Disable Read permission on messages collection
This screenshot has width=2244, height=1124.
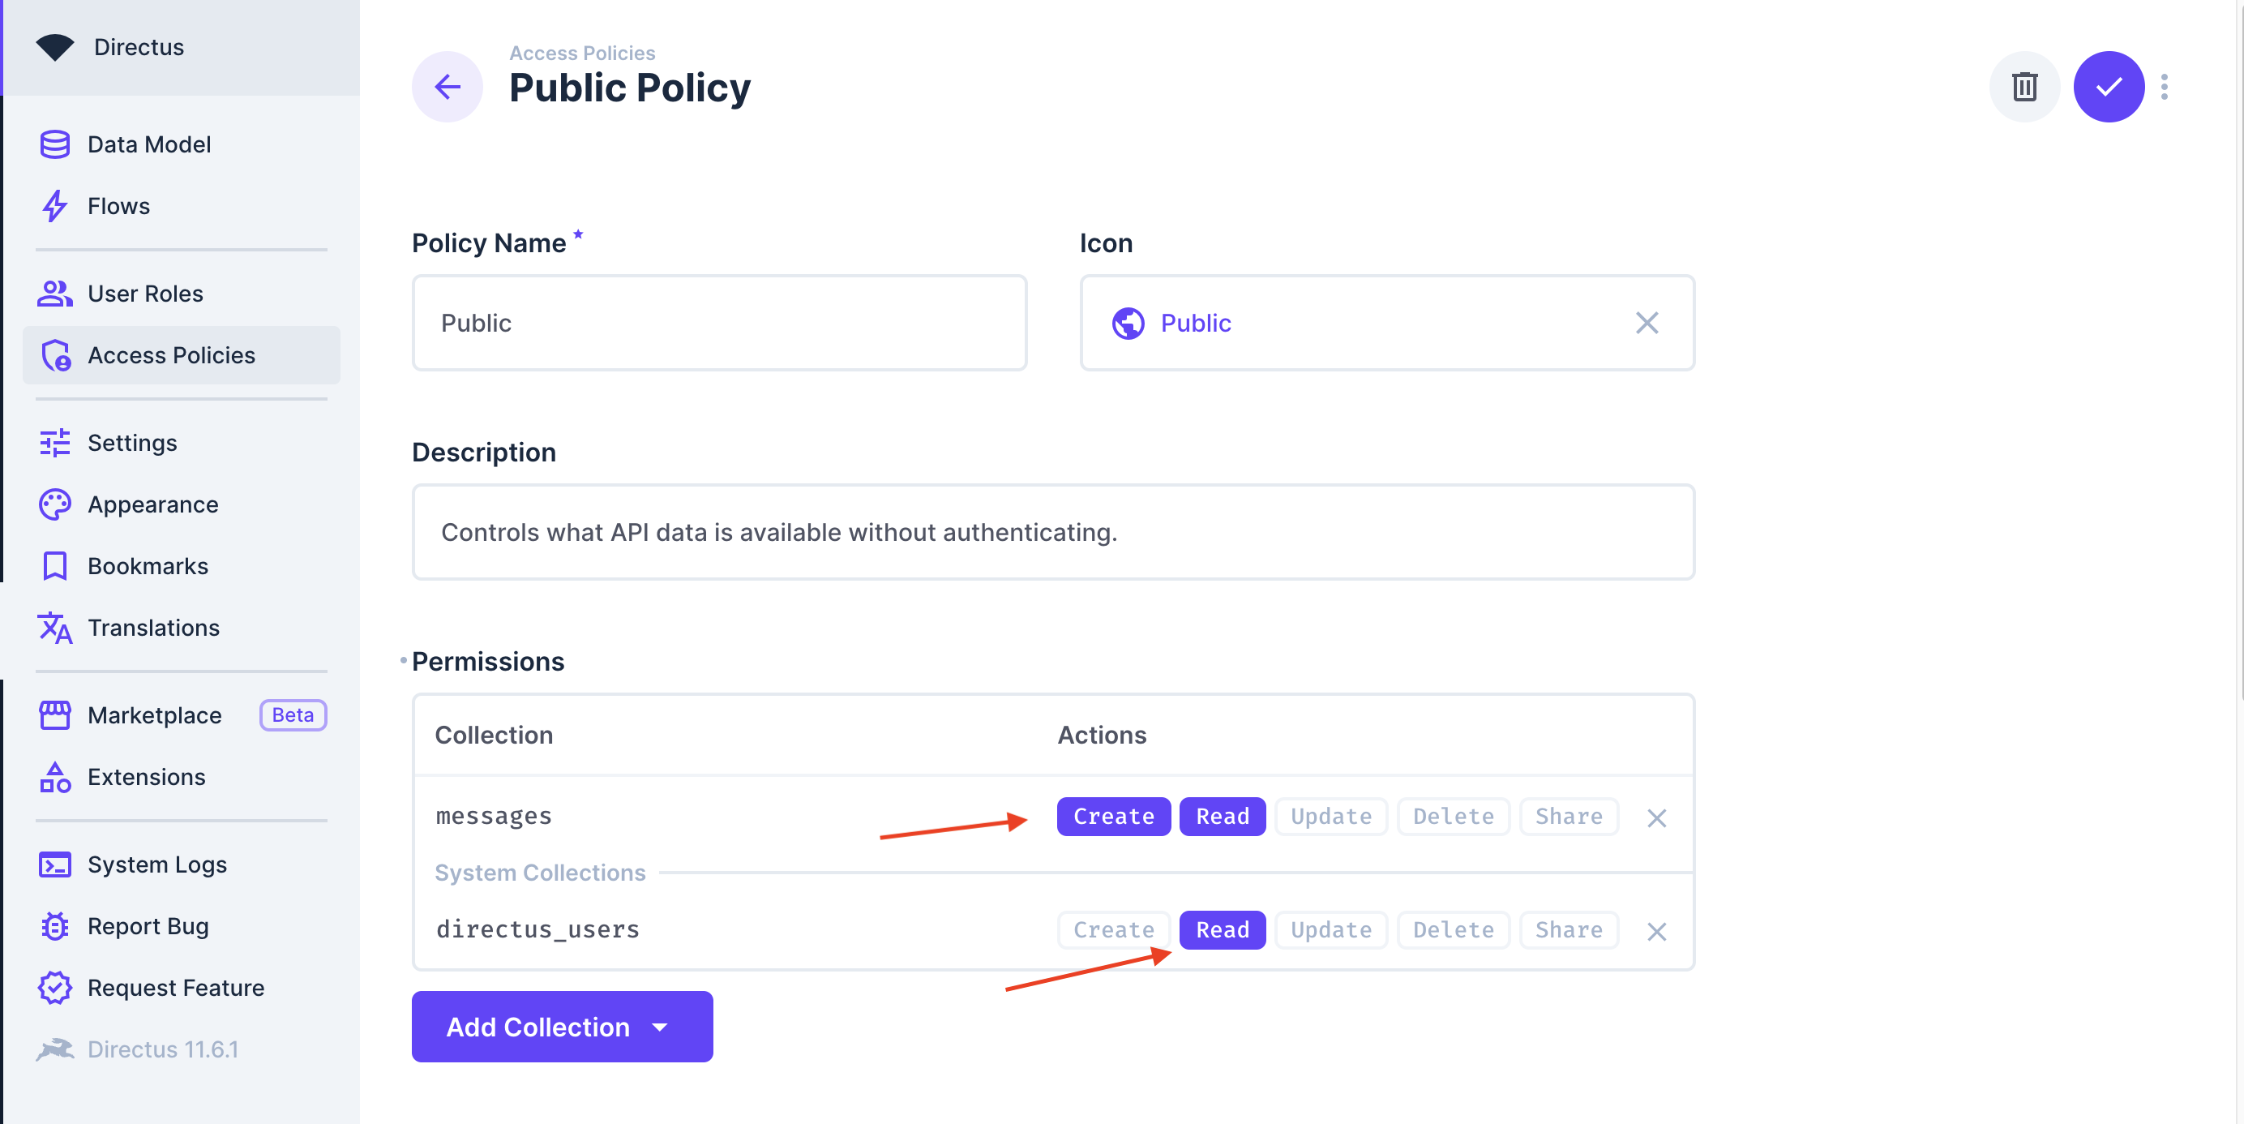pos(1223,817)
